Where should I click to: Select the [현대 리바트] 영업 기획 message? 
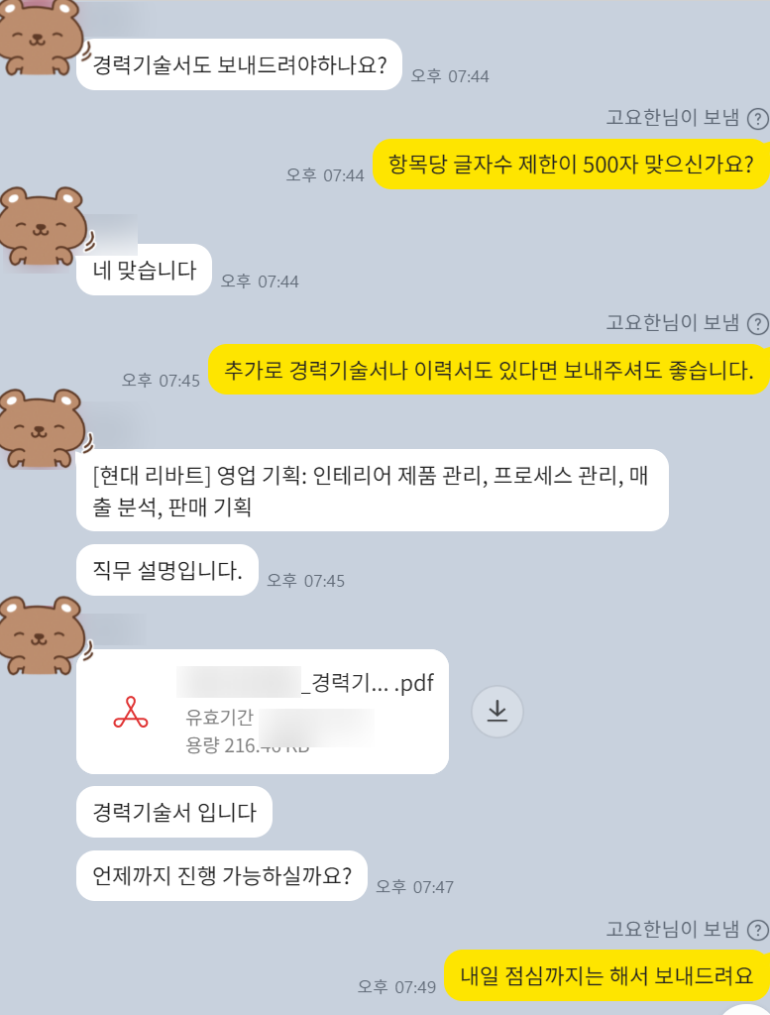point(372,490)
